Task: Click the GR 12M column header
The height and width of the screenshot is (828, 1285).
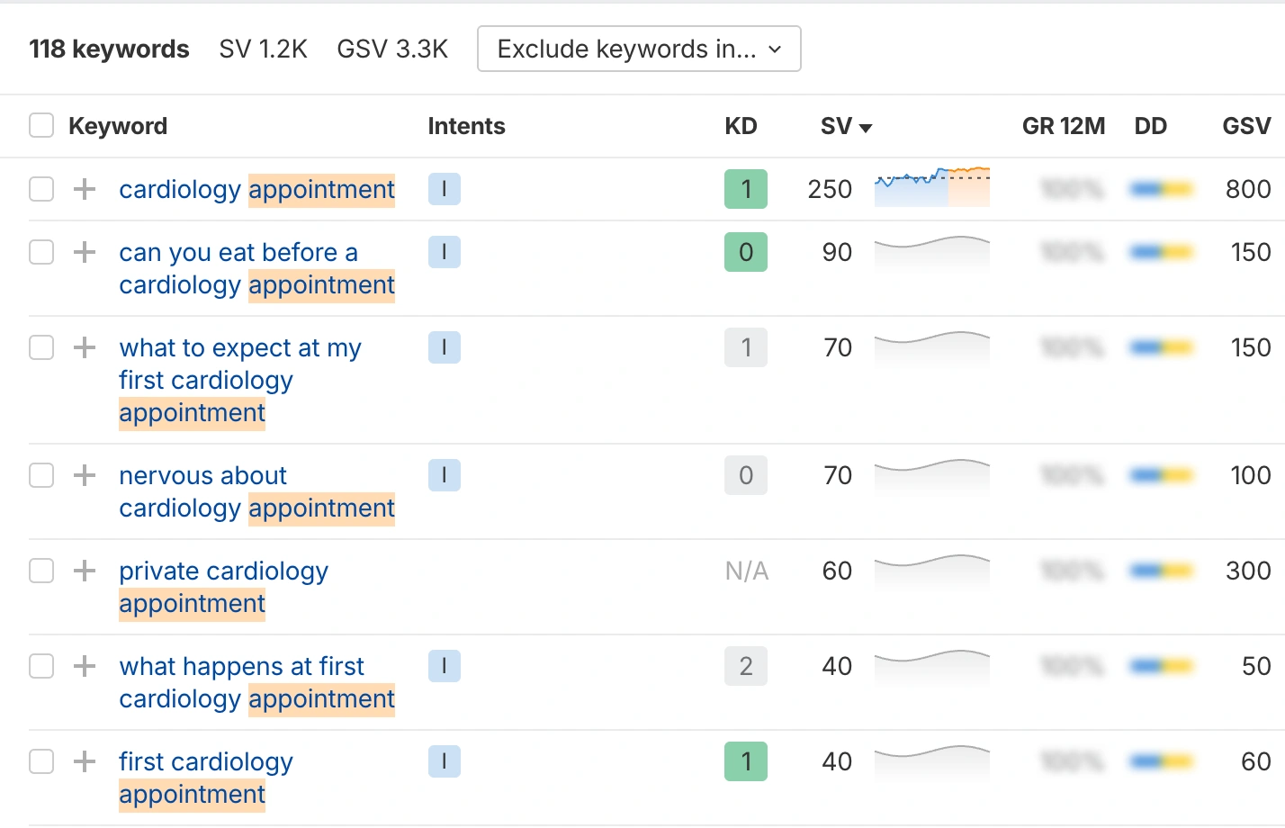Action: tap(1064, 126)
